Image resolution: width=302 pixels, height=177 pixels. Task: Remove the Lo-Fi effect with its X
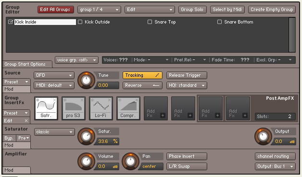109,100
